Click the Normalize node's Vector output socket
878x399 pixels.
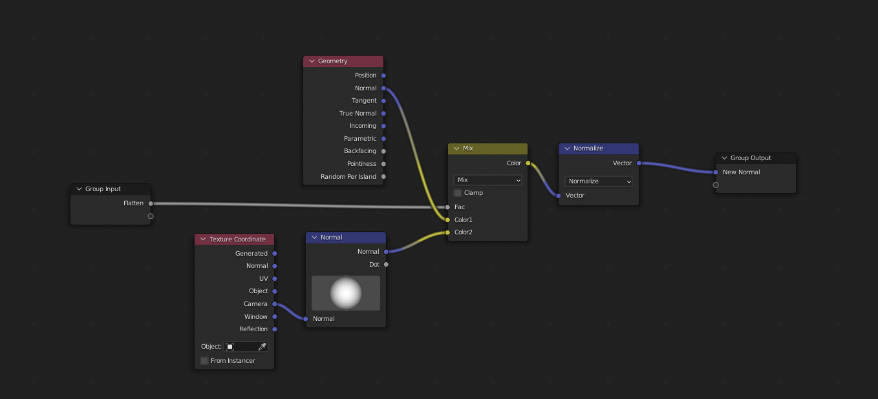639,163
